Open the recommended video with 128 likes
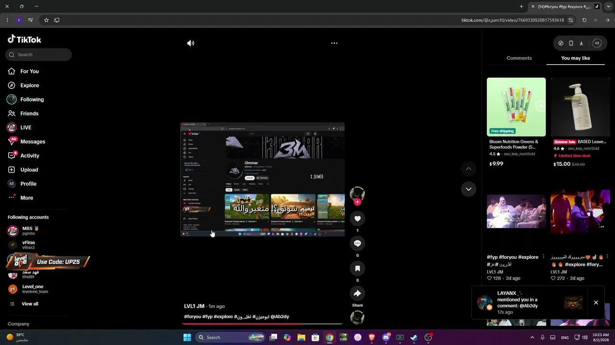 click(x=517, y=211)
